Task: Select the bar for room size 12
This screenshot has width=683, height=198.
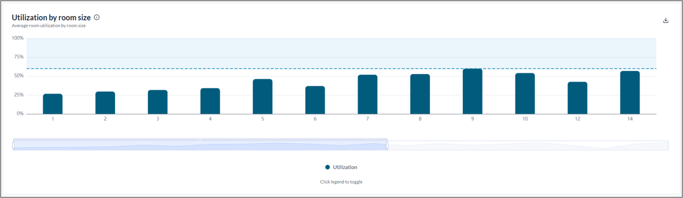Action: pyautogui.click(x=578, y=98)
